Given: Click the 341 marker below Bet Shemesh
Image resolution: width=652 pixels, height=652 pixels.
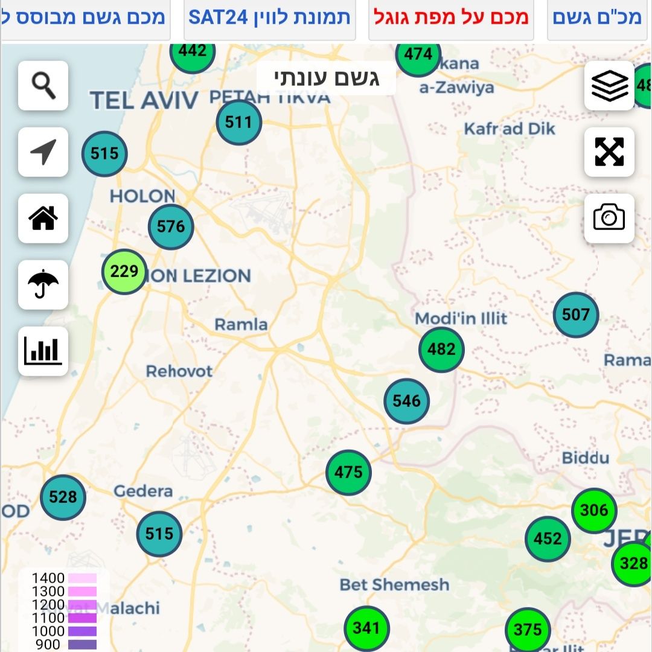Looking at the screenshot, I should point(366,628).
